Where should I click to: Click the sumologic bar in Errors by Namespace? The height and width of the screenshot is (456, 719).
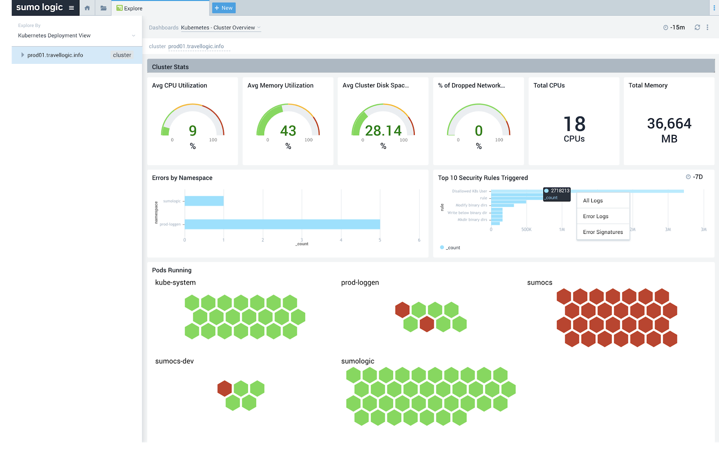(204, 201)
